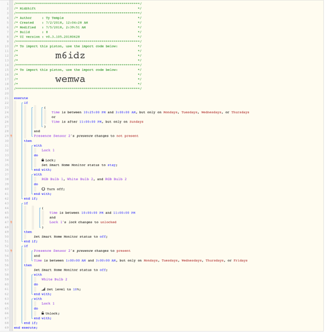Click the Turn off power icon
326x335 pixels.
coord(43,189)
